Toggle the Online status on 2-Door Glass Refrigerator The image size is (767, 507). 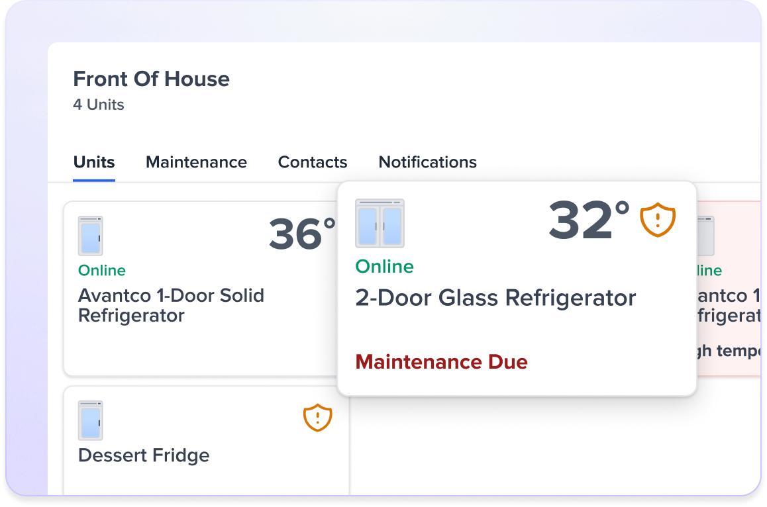384,267
